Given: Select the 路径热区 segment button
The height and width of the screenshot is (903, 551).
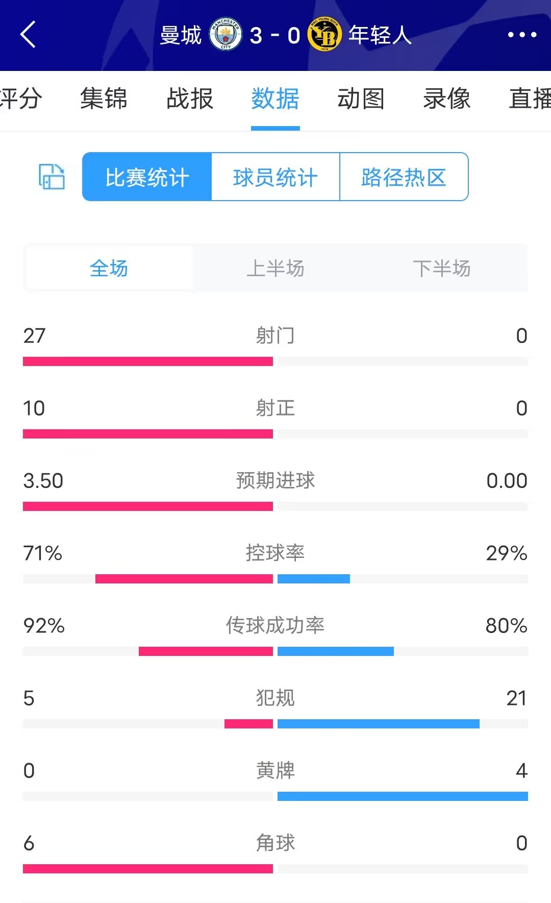Looking at the screenshot, I should (404, 177).
